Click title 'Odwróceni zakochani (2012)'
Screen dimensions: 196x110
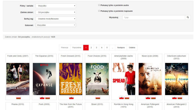click(x=176, y=57)
